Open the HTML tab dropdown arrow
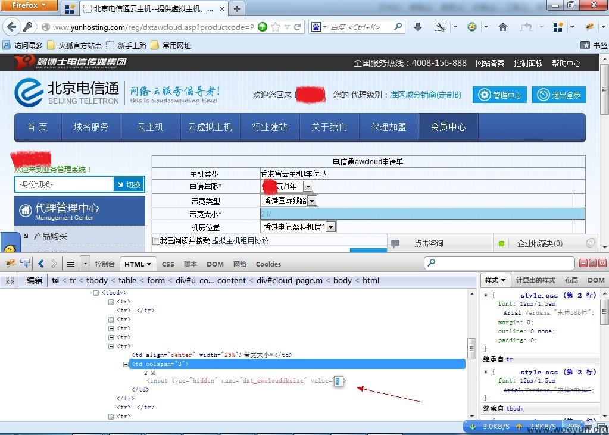 (x=149, y=264)
